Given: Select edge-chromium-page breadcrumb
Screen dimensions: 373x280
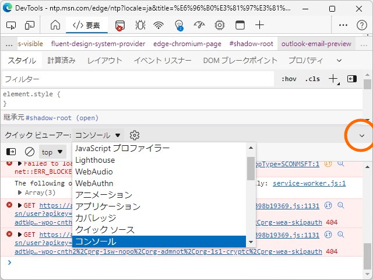Looking at the screenshot, I should click(187, 44).
